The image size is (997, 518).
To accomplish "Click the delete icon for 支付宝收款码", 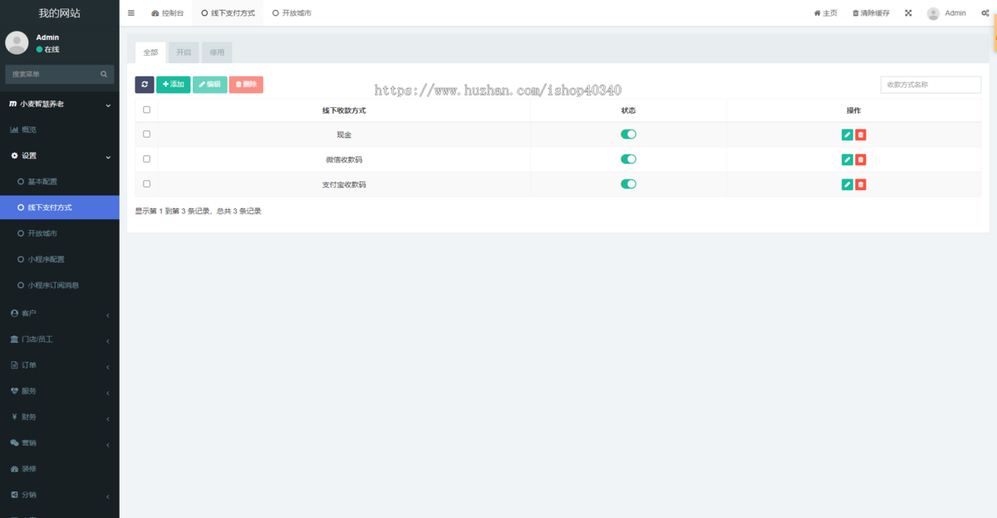I will tap(861, 184).
